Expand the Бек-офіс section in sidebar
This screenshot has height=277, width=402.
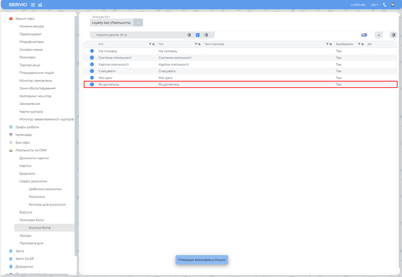pos(23,143)
